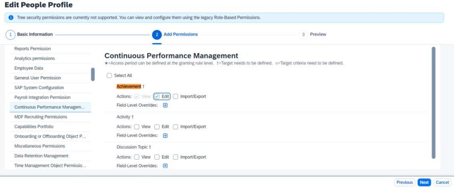Click the permissions panel vertical scrollbar
The height and width of the screenshot is (188, 454).
click(x=434, y=103)
